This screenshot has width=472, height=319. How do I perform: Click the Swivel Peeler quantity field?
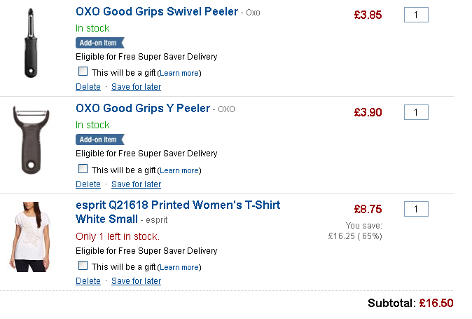pyautogui.click(x=416, y=15)
